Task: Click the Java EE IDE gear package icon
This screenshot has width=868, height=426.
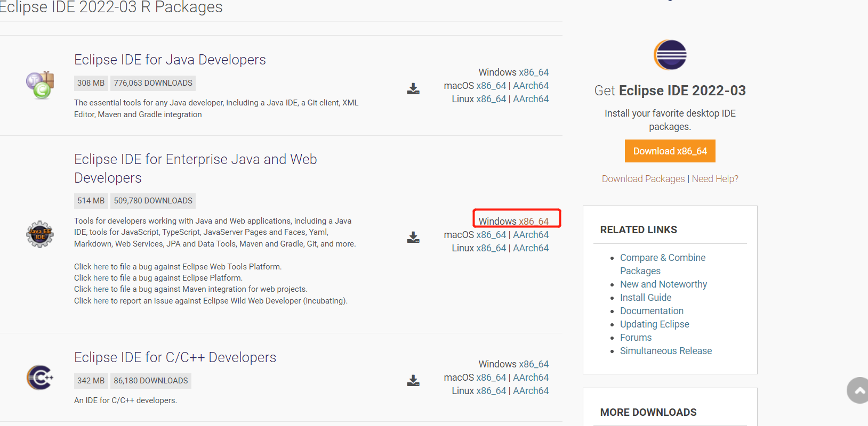Action: (40, 234)
